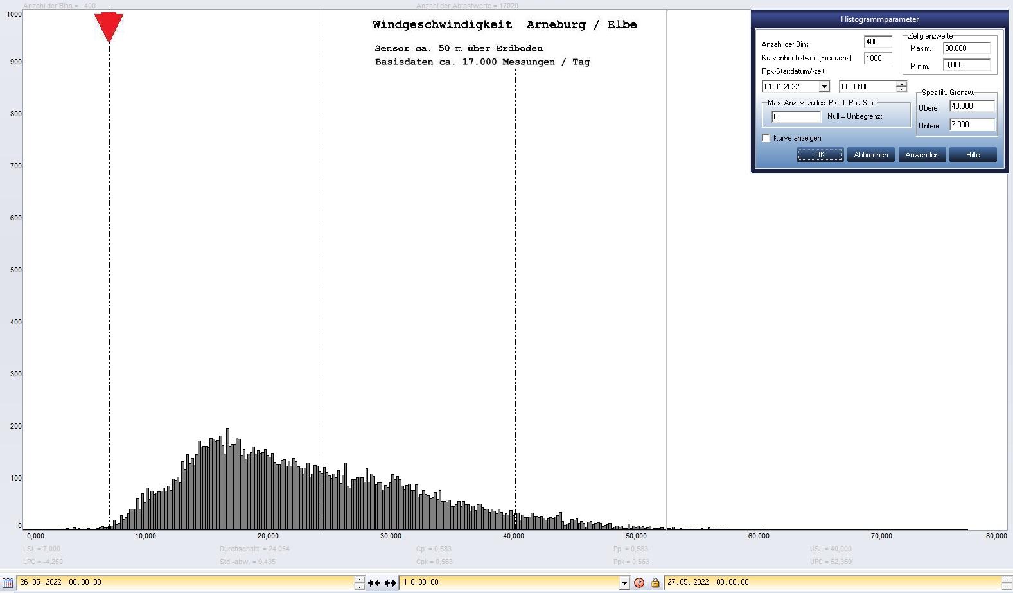Click the Untere specification limit field
The image size is (1013, 593).
(973, 125)
